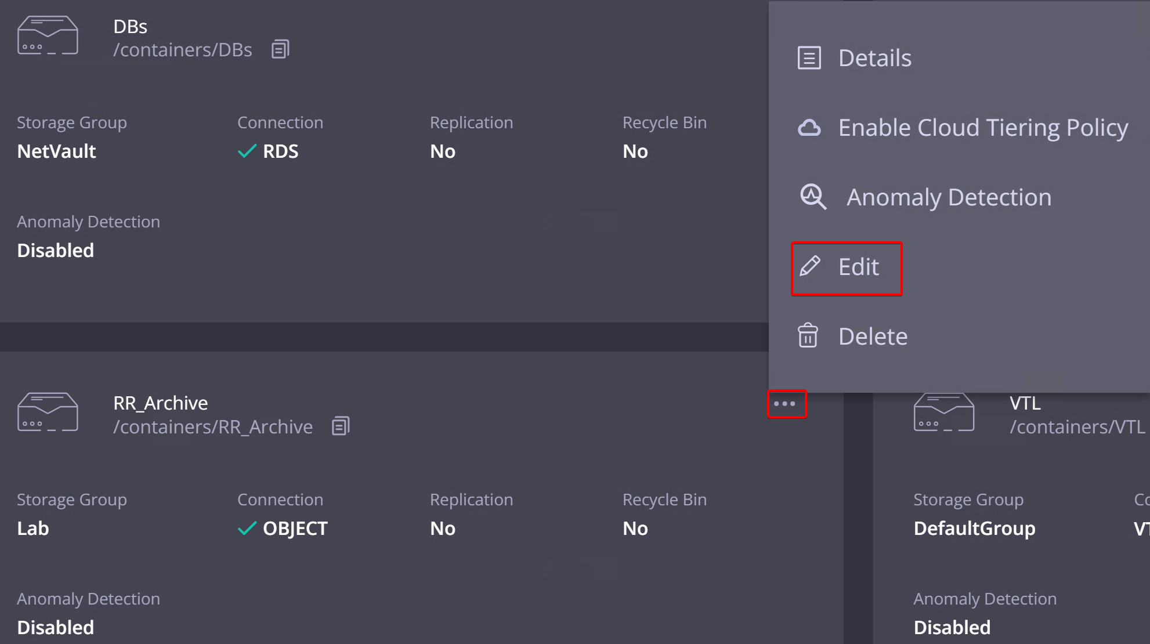This screenshot has height=644, width=1150.
Task: Click the VTL container icon
Action: click(943, 413)
